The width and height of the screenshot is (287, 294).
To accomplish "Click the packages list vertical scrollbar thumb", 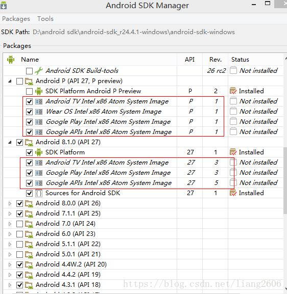I will pos(285,180).
